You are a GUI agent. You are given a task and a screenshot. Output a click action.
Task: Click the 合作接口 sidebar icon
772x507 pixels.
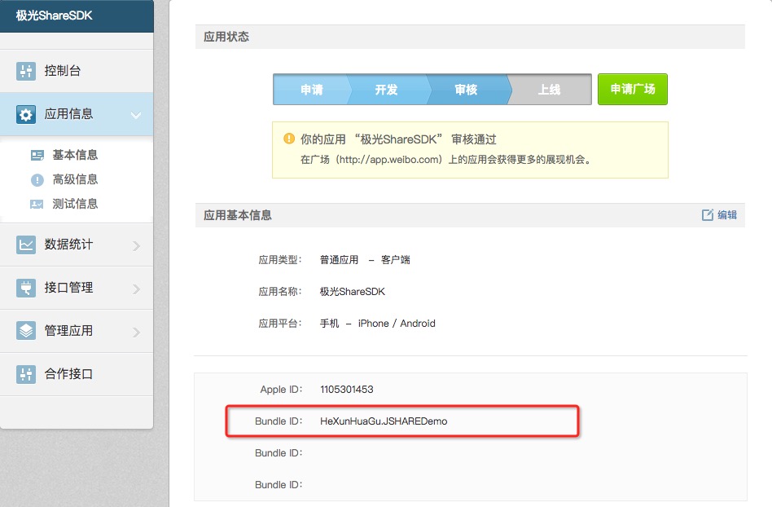[x=25, y=374]
